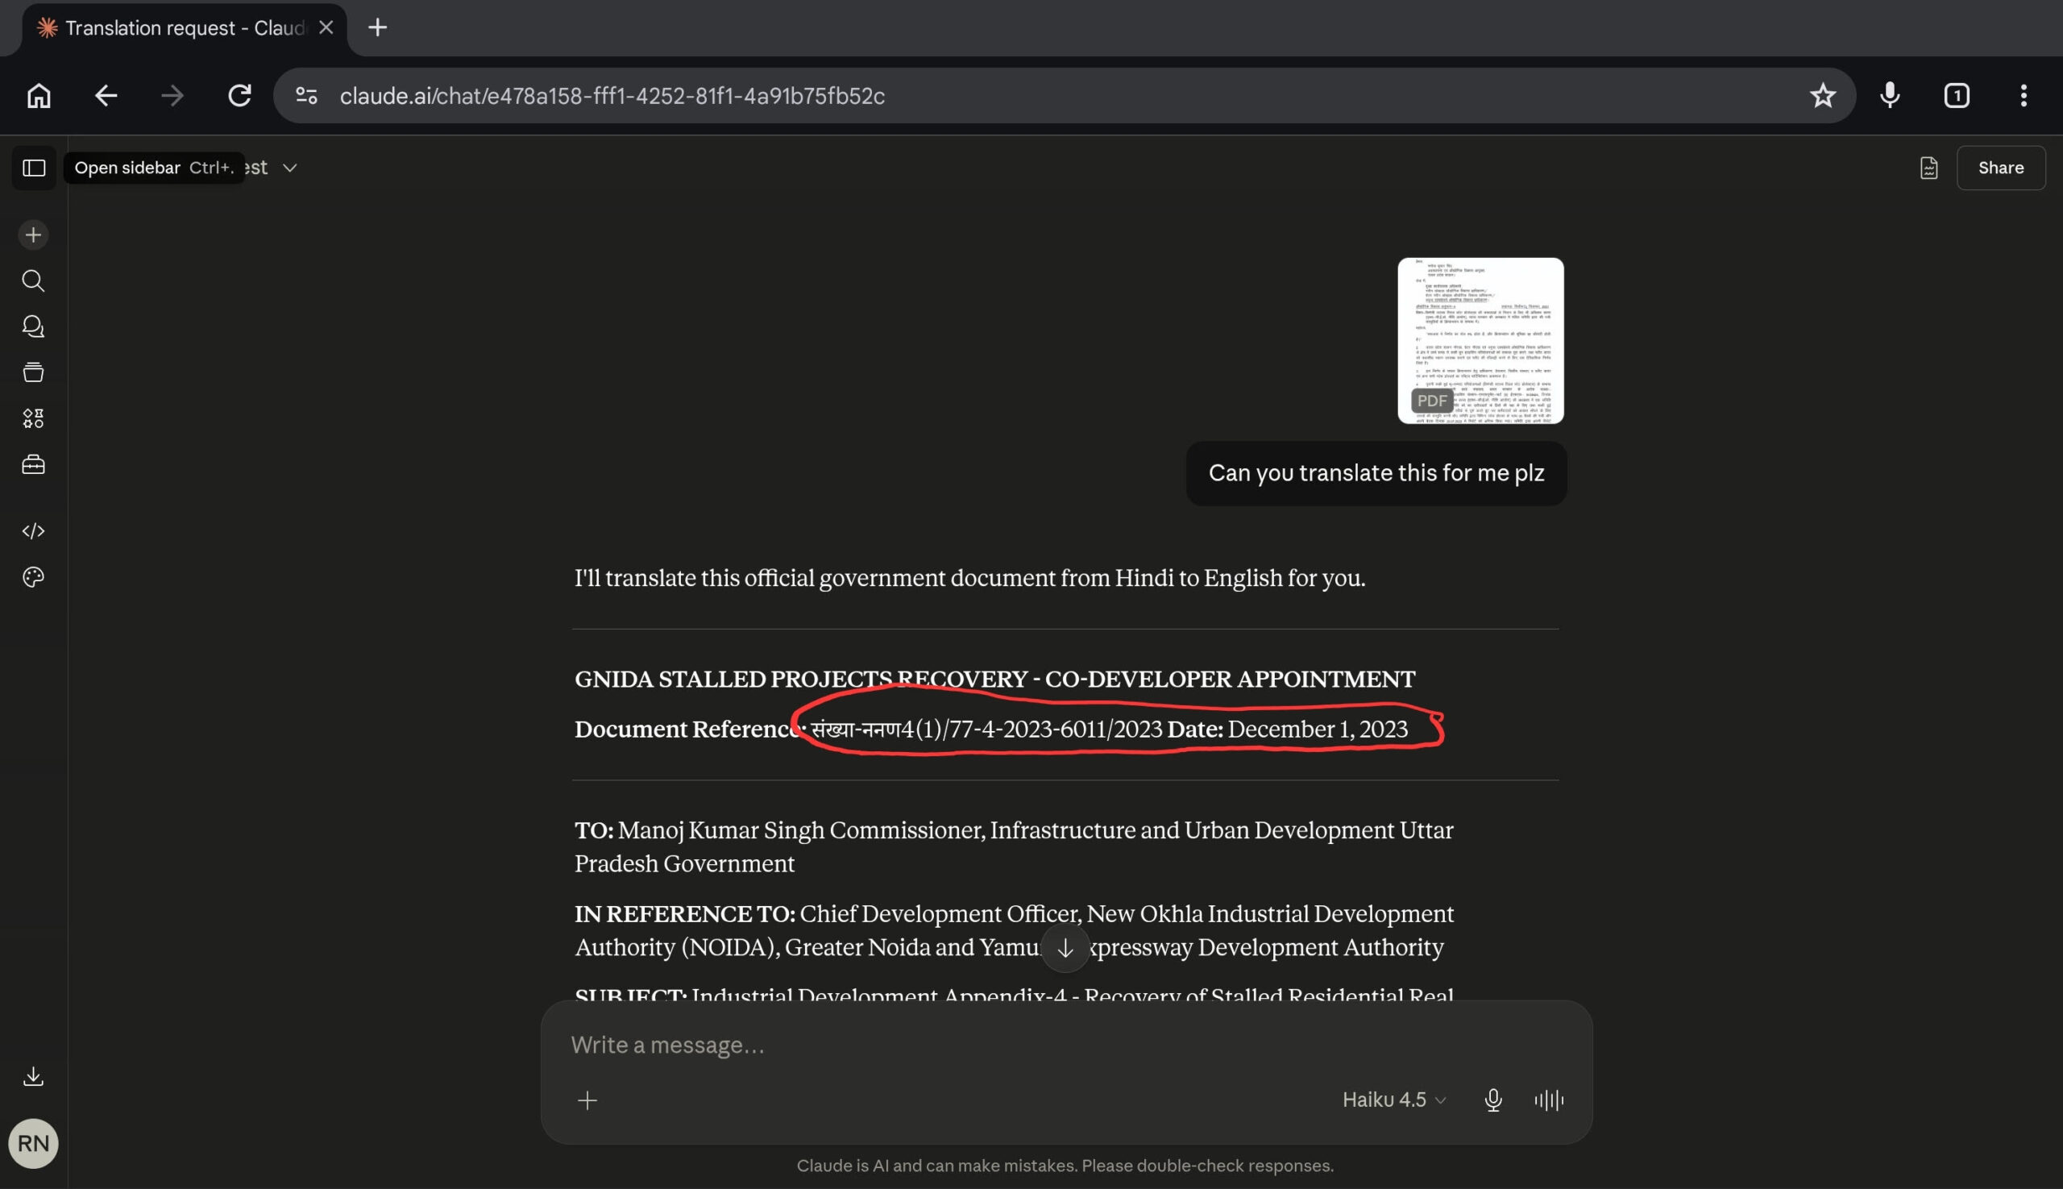Open the attached PDF thumbnail

pos(1480,340)
